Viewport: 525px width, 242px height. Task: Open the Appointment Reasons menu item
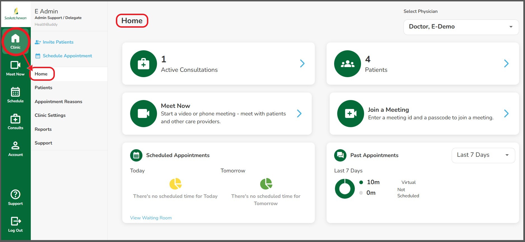(x=58, y=101)
